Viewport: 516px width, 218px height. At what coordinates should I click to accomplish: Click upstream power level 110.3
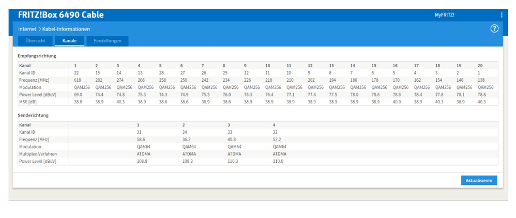coord(233,161)
